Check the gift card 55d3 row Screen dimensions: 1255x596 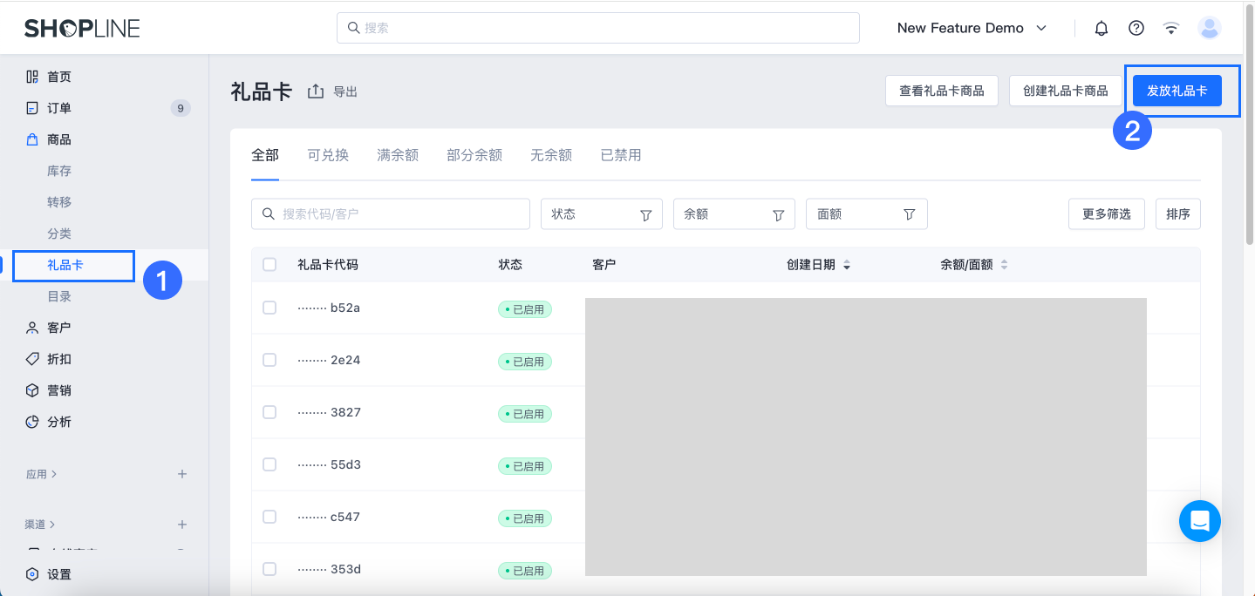[x=269, y=464]
